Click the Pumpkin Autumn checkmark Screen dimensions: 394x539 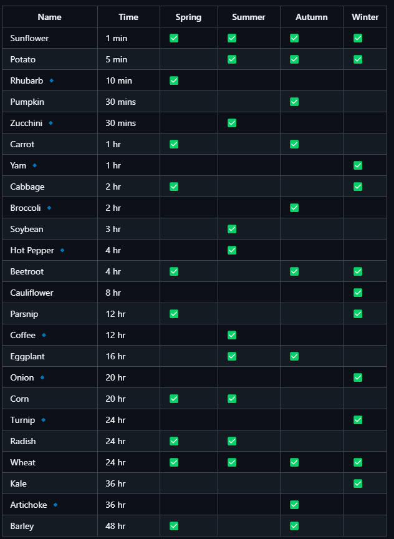click(x=294, y=102)
